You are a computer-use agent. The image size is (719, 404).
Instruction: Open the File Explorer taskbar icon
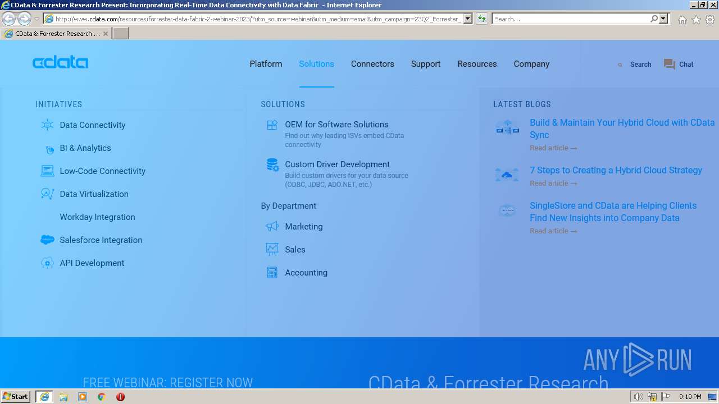pos(63,397)
